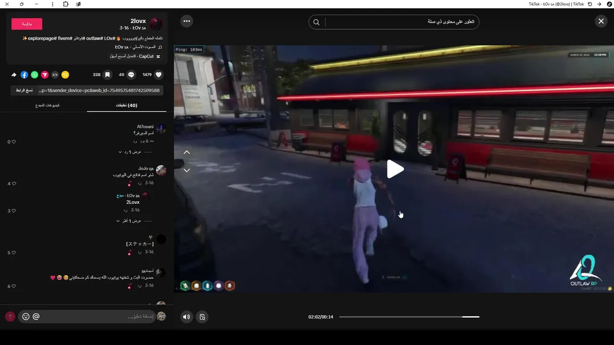Viewport: 614px width, 345px height.
Task: Open more share options arrow
Action: (x=14, y=75)
